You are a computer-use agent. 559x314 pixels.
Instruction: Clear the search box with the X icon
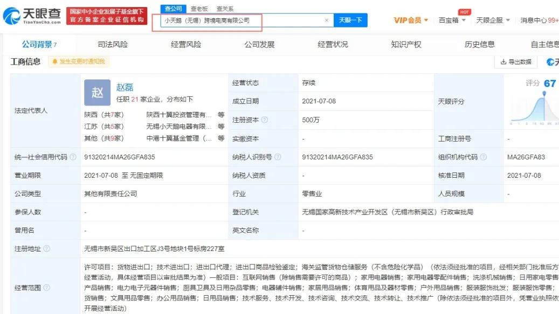(327, 20)
